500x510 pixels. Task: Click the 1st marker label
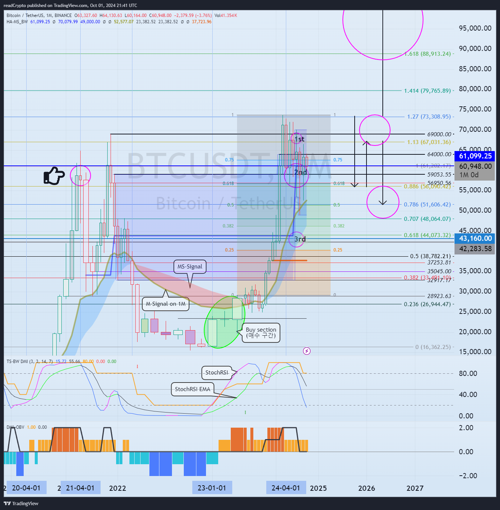tap(300, 139)
